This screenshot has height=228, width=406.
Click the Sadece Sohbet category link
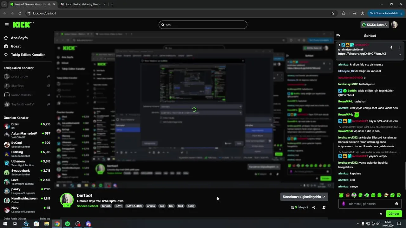pos(88,206)
